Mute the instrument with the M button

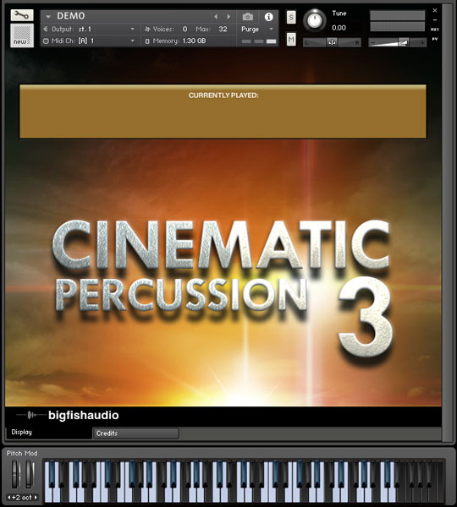(291, 40)
